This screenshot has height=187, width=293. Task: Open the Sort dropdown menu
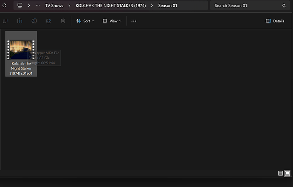[x=85, y=21]
